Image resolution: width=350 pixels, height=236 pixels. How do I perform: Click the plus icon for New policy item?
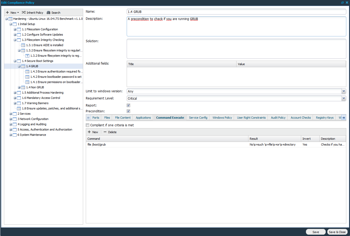7,12
